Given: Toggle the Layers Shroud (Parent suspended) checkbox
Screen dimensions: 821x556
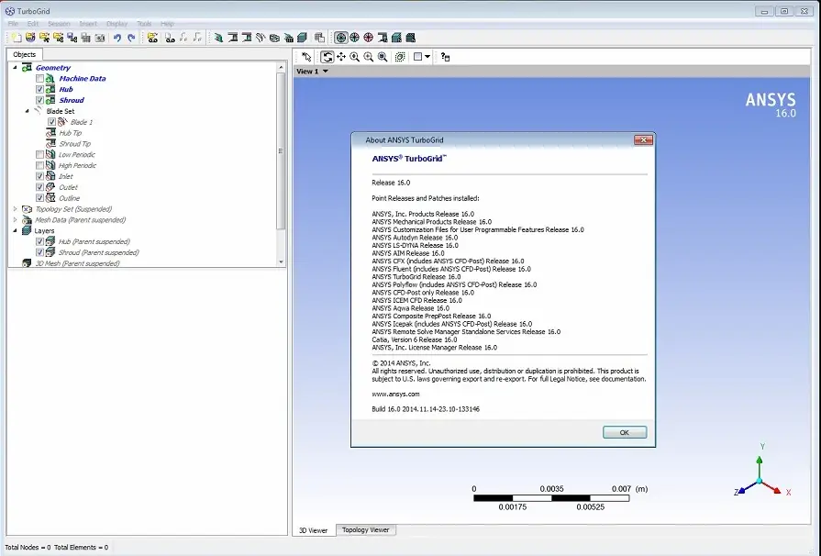Looking at the screenshot, I should point(39,252).
